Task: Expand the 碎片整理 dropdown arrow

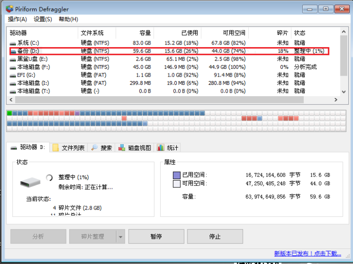Action: (x=121, y=237)
